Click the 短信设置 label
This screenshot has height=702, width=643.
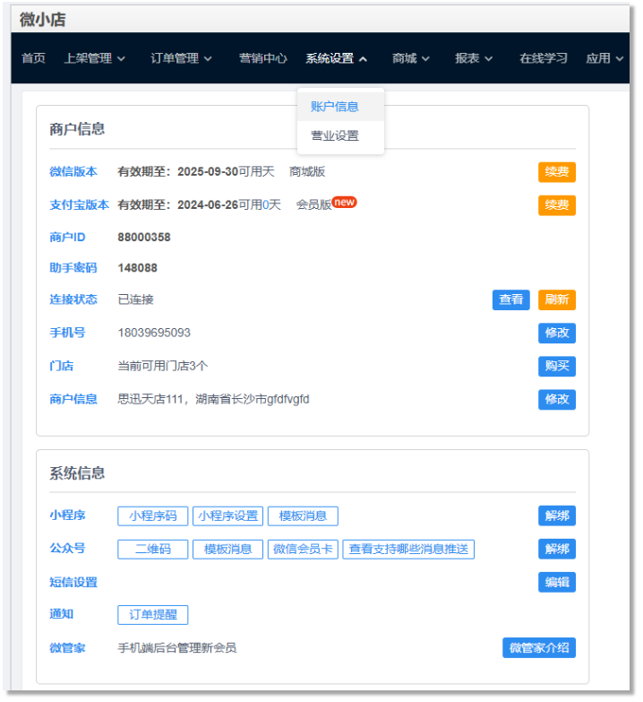[73, 583]
